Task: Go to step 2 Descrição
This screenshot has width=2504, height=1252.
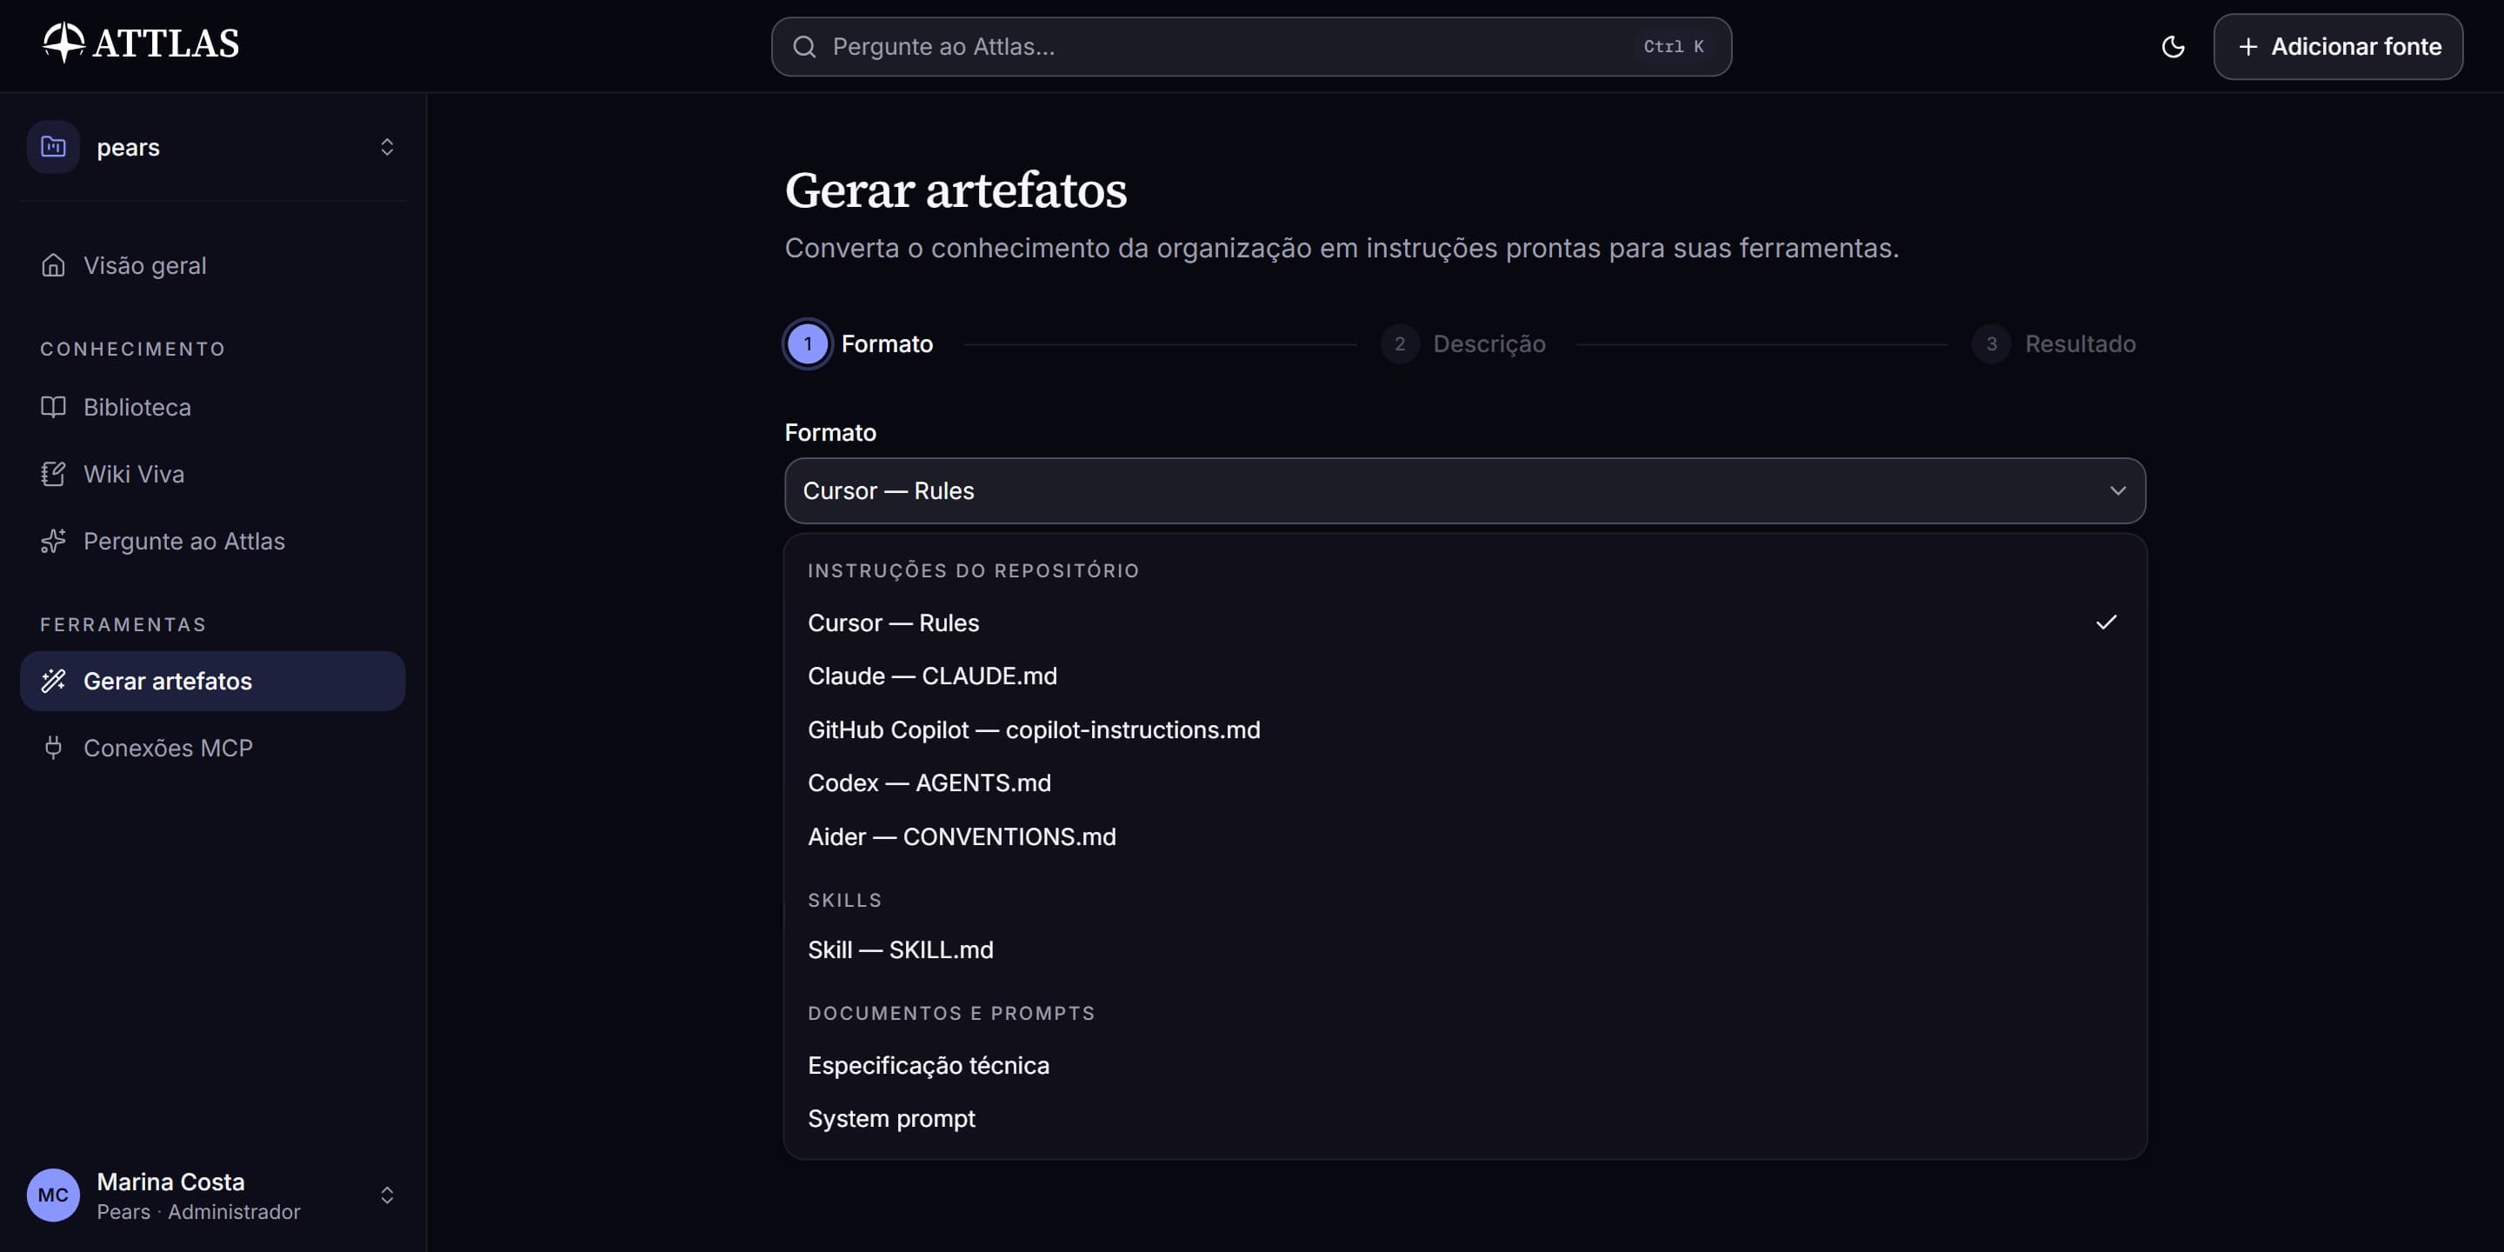Action: tap(1463, 344)
